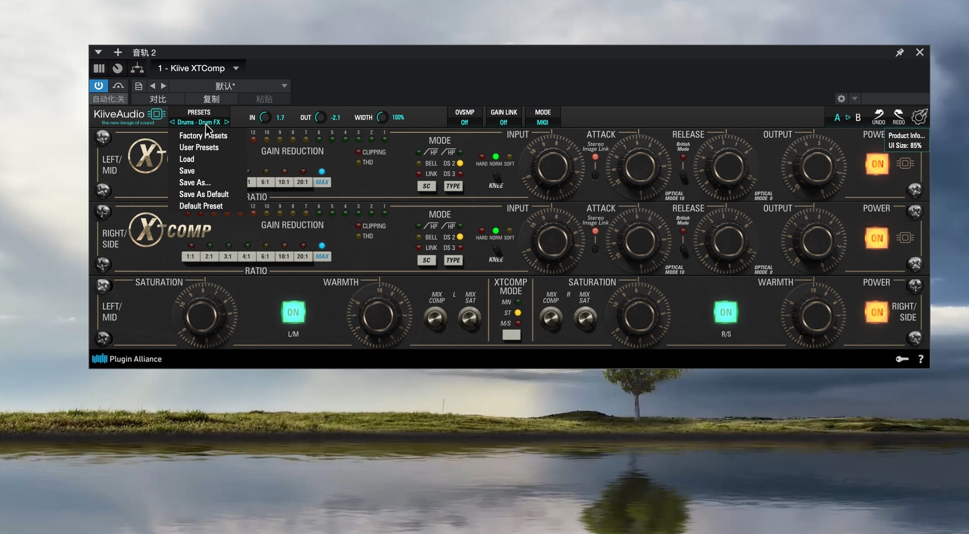This screenshot has height=534, width=969.
Task: Pin the plugin window with pin icon
Action: [899, 52]
